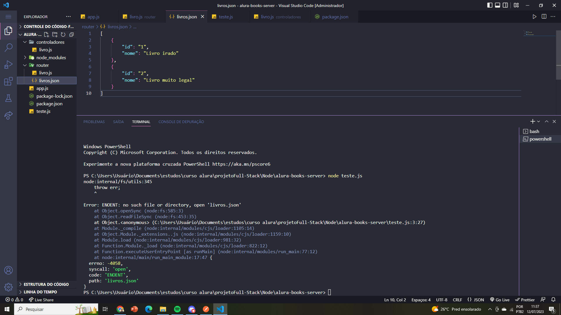Image resolution: width=561 pixels, height=315 pixels.
Task: Open app.js file in Explorer
Action: point(41,88)
